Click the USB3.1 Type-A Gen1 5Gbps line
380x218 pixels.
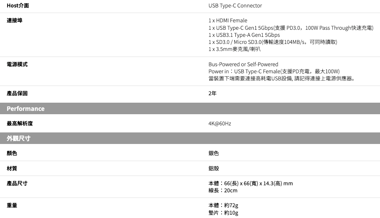(244, 35)
